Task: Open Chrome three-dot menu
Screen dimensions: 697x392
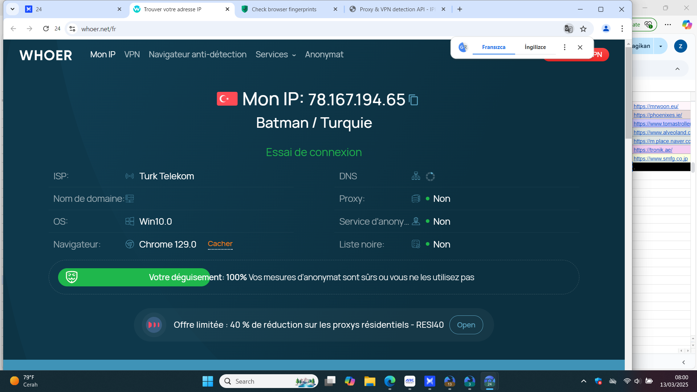Action: 622,29
